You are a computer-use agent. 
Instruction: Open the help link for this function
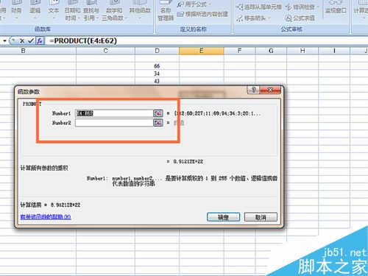[46, 217]
